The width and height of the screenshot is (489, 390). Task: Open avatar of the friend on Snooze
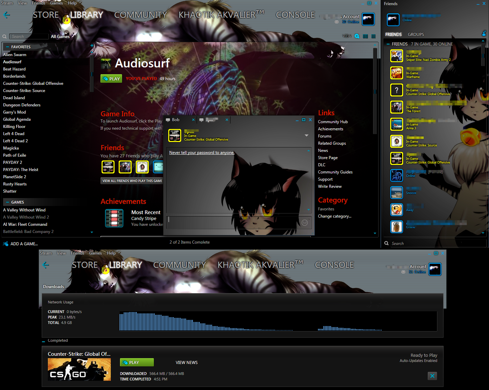tap(397, 193)
